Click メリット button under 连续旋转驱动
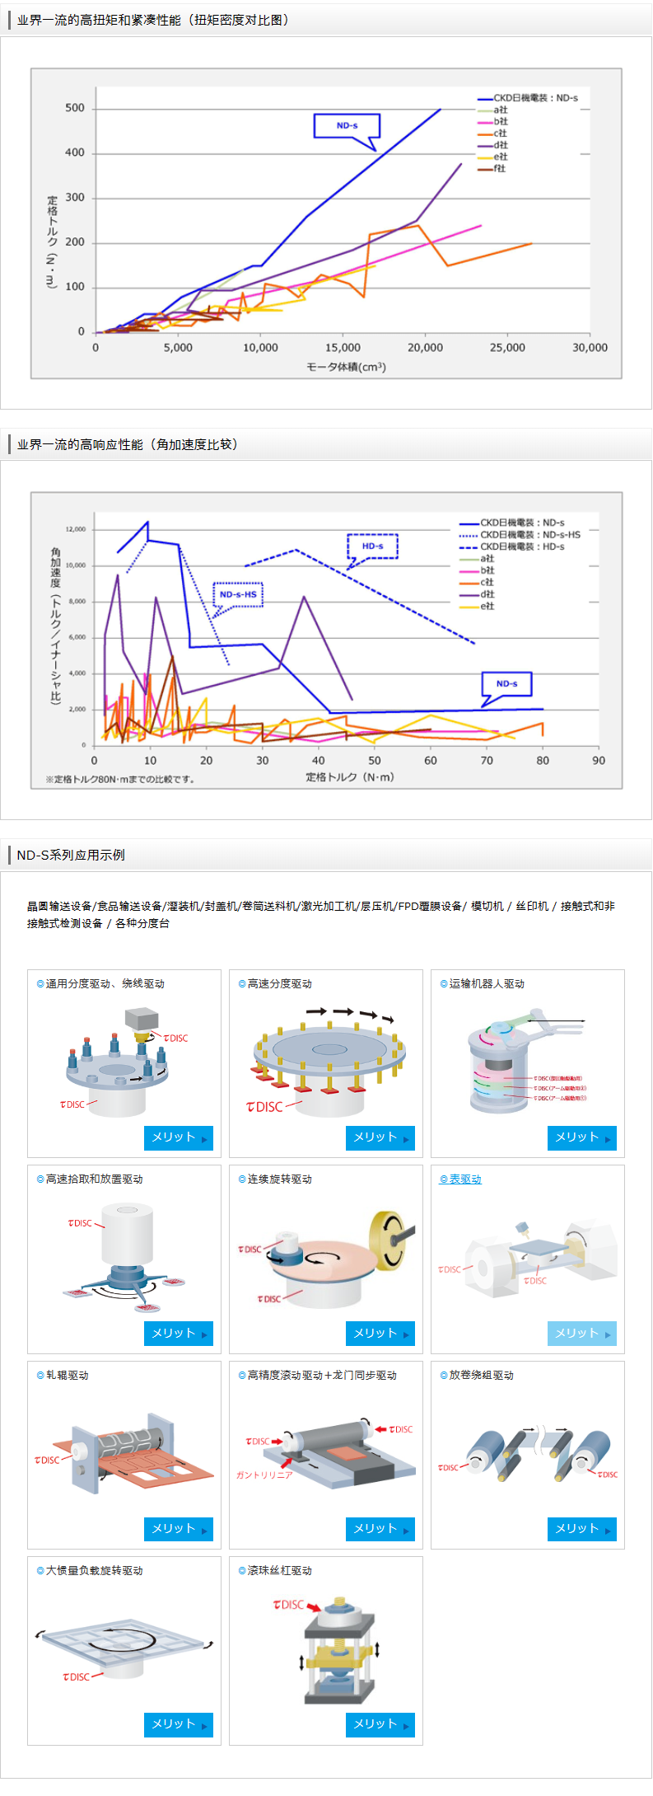This screenshot has width=653, height=1796. (x=380, y=1334)
